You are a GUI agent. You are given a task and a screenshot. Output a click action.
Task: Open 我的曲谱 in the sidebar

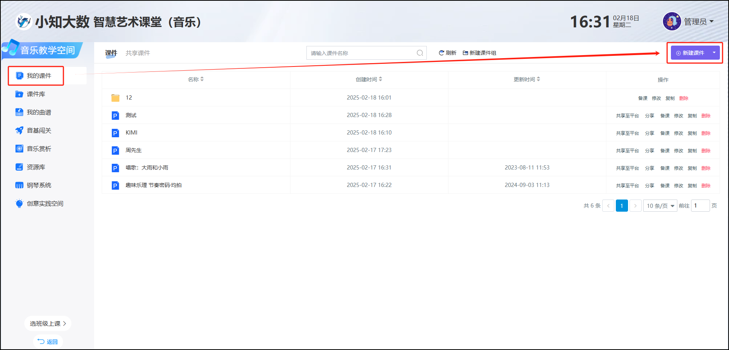click(33, 112)
